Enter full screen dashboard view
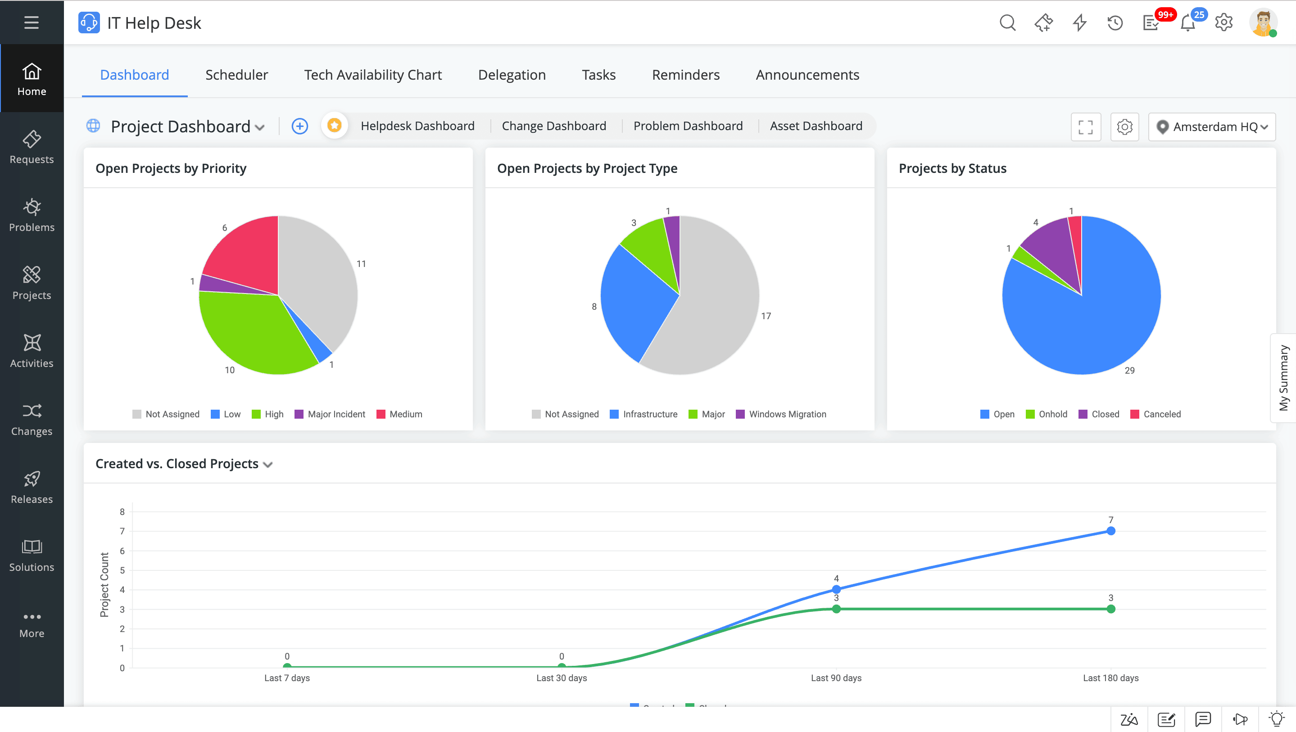 (1086, 127)
